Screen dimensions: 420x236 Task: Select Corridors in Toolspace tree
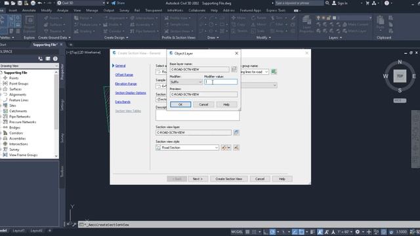tap(16, 133)
